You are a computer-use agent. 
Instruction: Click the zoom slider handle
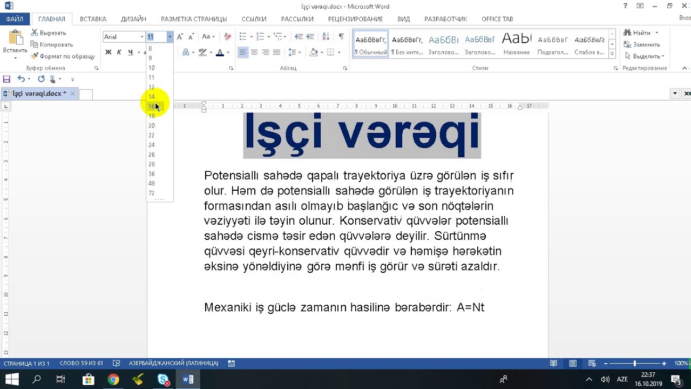click(x=634, y=364)
